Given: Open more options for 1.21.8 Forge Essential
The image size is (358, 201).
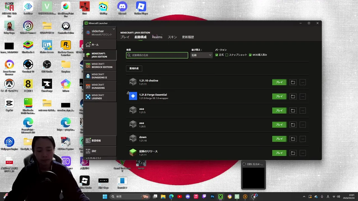Looking at the screenshot, I should (x=303, y=96).
